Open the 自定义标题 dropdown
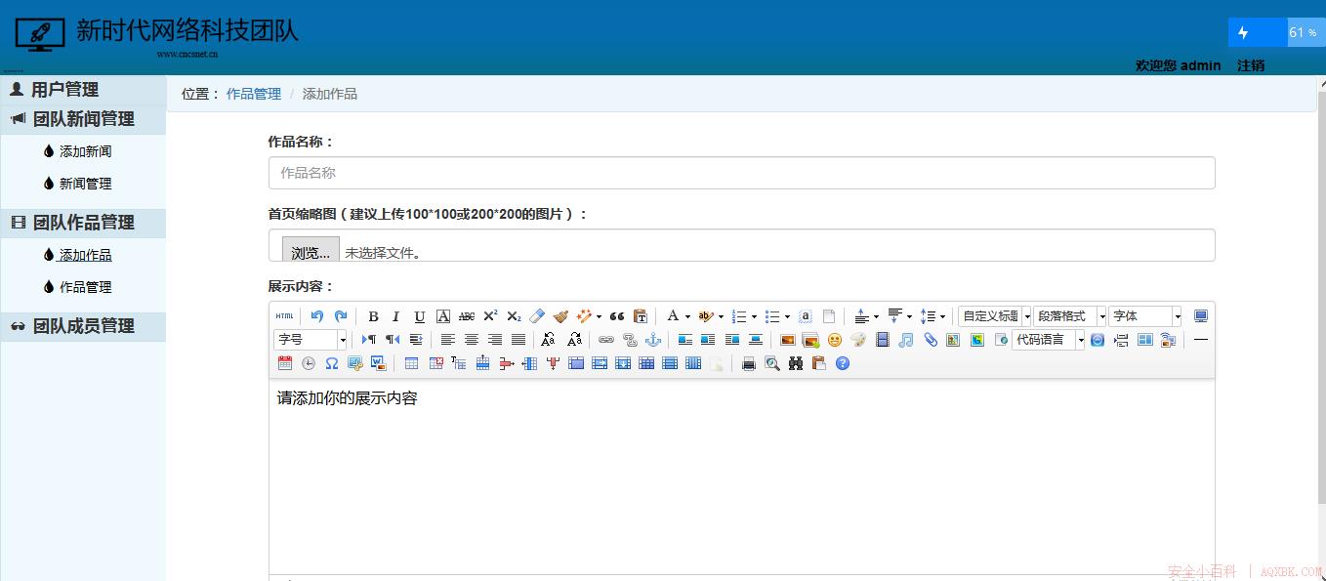This screenshot has width=1326, height=581. pyautogui.click(x=994, y=316)
